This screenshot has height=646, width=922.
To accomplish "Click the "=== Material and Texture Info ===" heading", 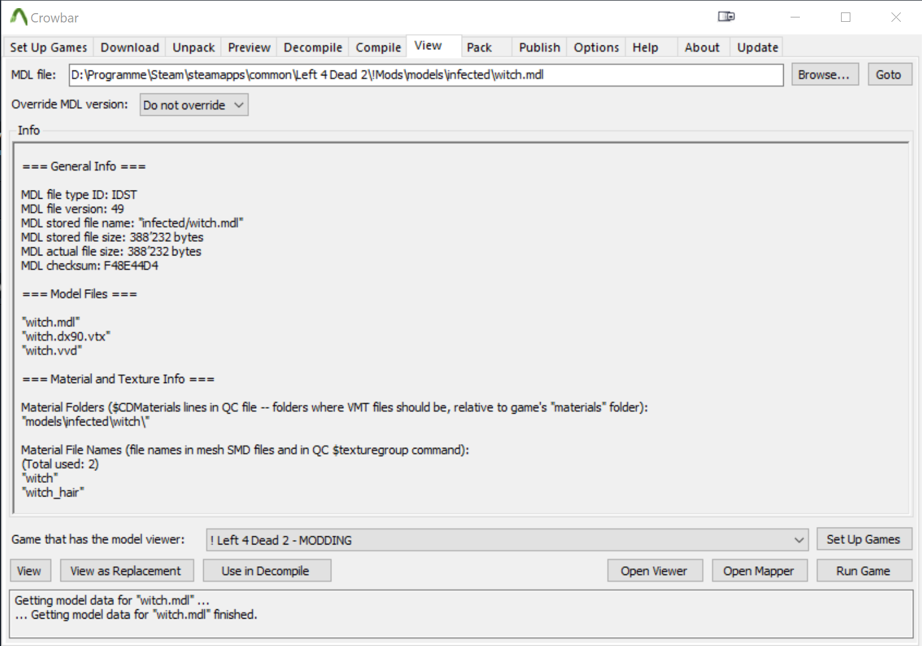I will click(x=118, y=379).
